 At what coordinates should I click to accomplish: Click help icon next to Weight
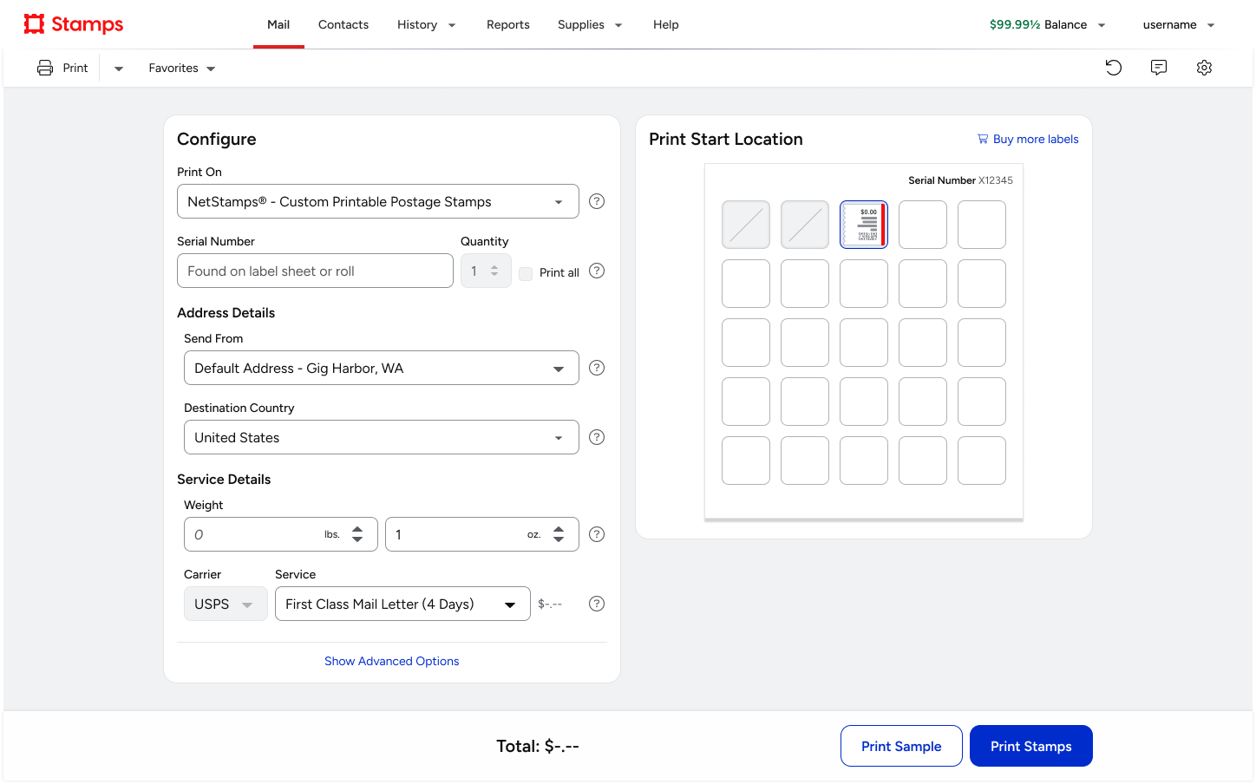tap(597, 534)
